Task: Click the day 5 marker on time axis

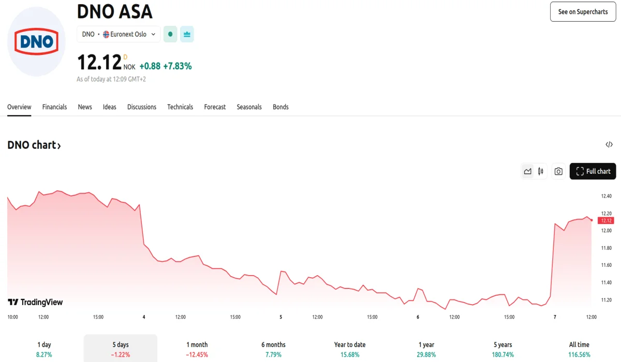Action: [x=281, y=317]
